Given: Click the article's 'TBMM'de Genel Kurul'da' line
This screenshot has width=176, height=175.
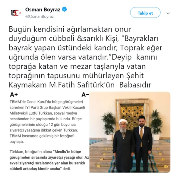Looking at the screenshot, I should [46, 102].
